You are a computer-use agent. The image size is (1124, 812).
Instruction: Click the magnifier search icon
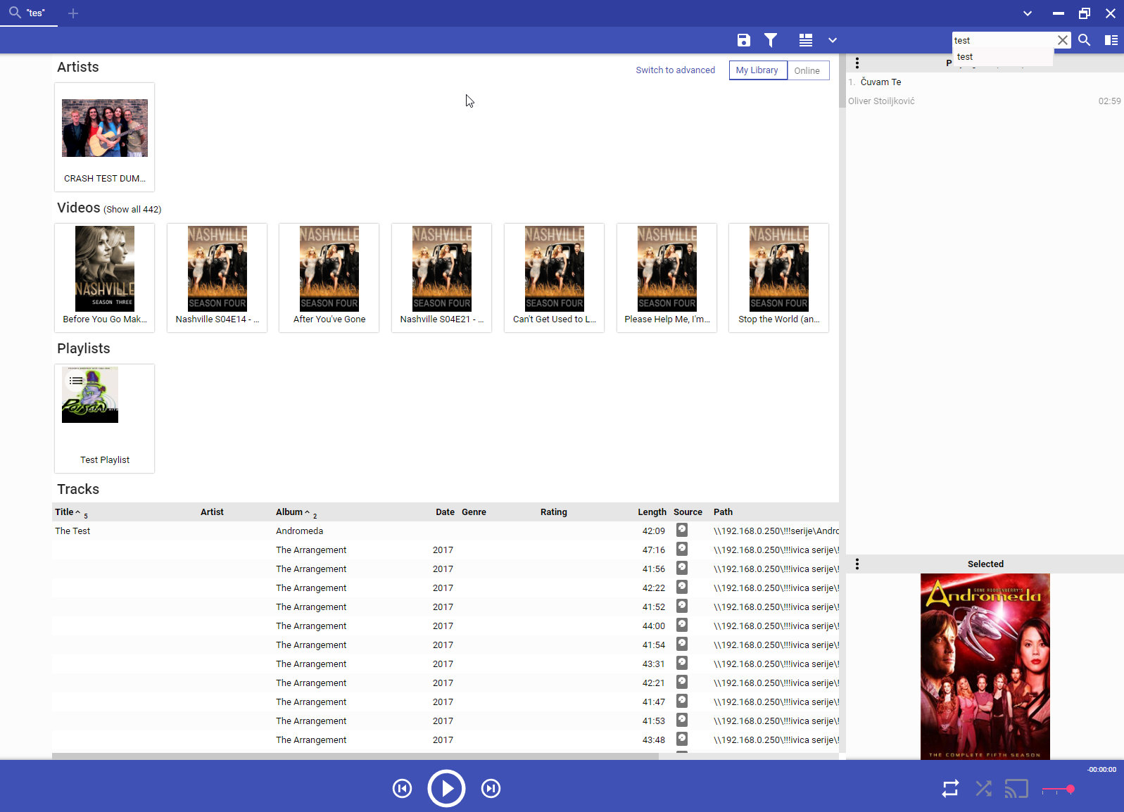point(1084,40)
